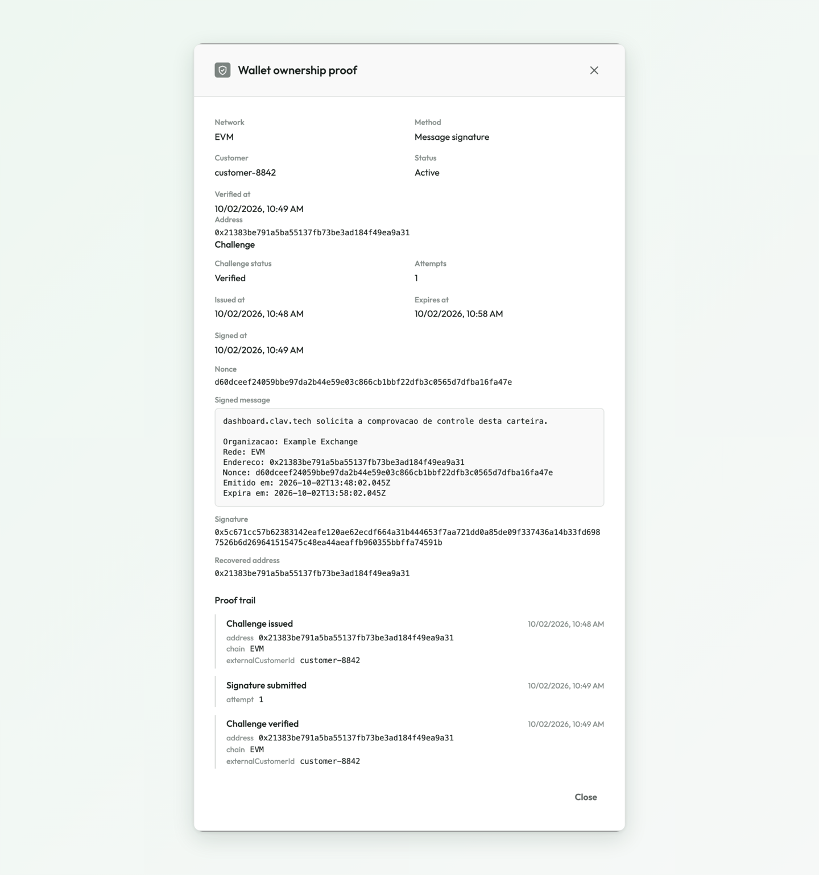Screen dimensions: 819x875
Task: Click the nonce hash under the Nonce label
Action: (363, 382)
